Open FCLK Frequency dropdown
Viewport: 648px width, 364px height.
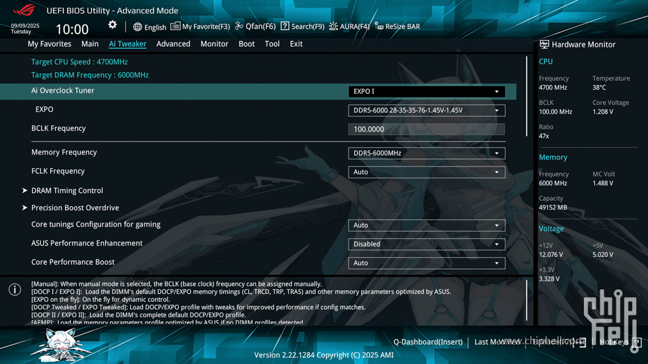(426, 172)
